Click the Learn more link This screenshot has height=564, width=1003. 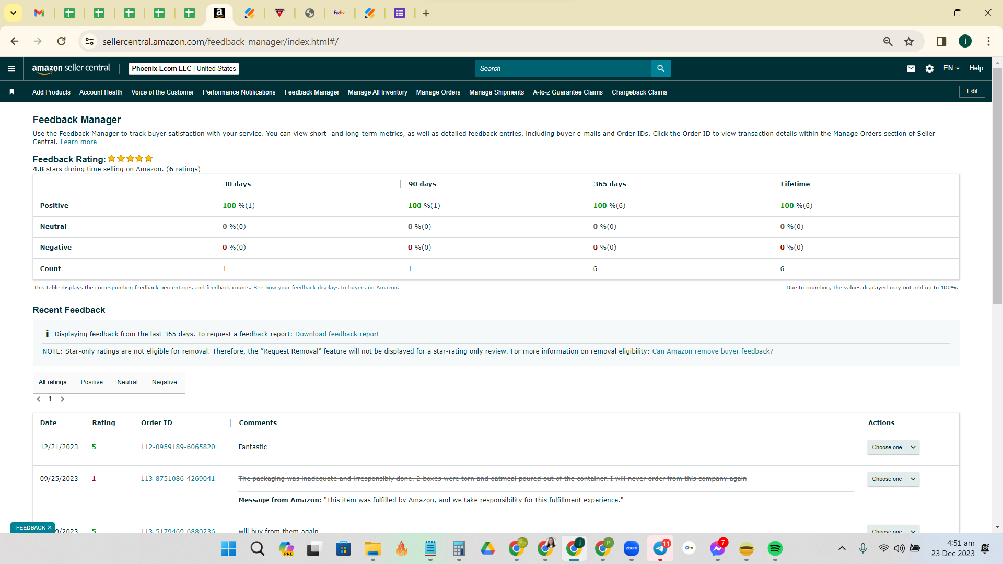tap(78, 142)
